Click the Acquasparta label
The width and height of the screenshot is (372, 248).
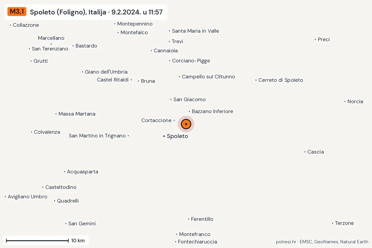click(82, 172)
